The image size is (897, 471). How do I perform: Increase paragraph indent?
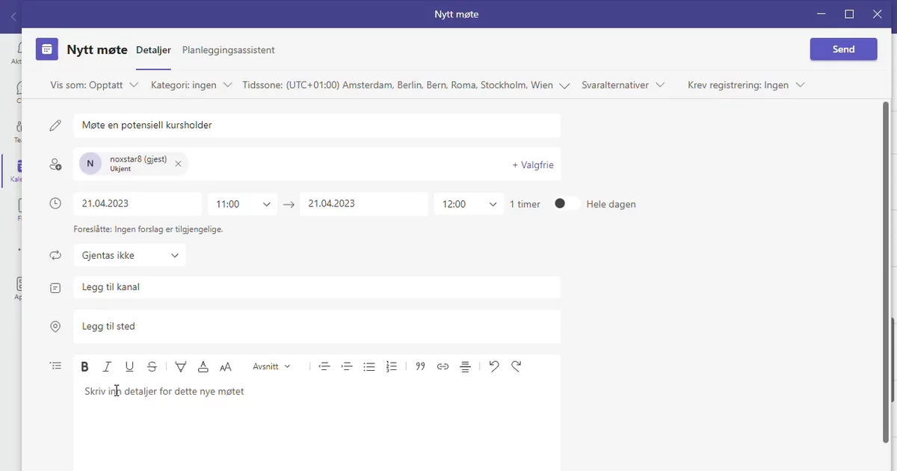[346, 366]
